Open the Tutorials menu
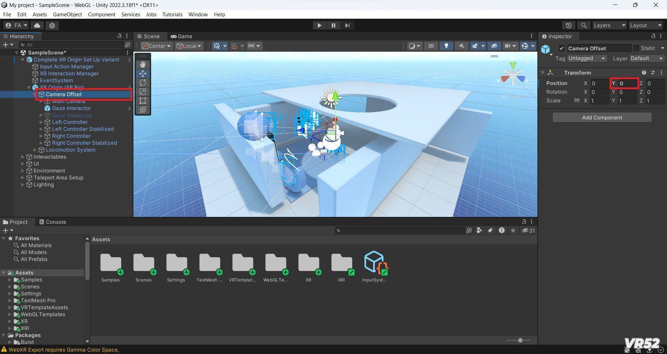The image size is (667, 354). coord(172,15)
